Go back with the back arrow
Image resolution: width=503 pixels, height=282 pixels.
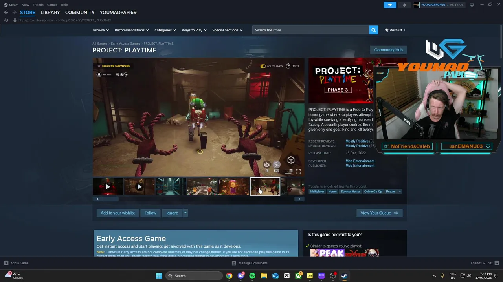click(x=6, y=13)
